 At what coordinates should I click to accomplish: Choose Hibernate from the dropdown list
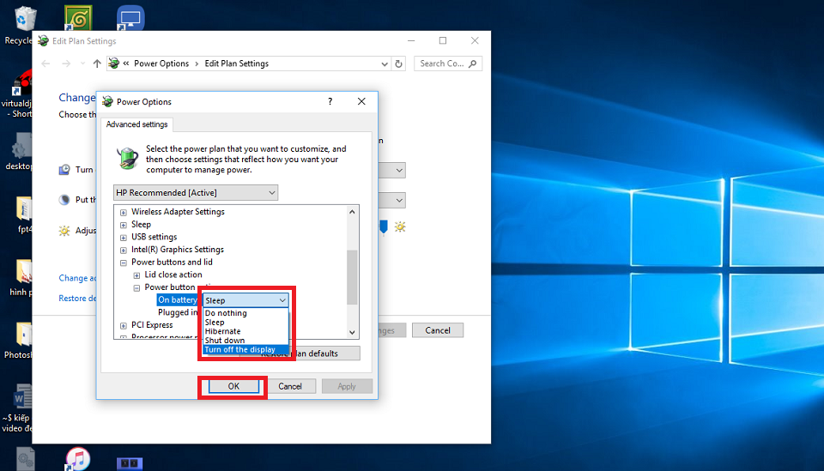click(245, 331)
